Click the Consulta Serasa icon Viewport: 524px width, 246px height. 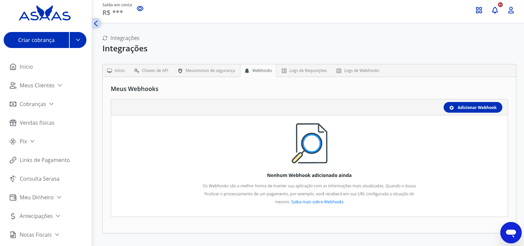(x=13, y=179)
